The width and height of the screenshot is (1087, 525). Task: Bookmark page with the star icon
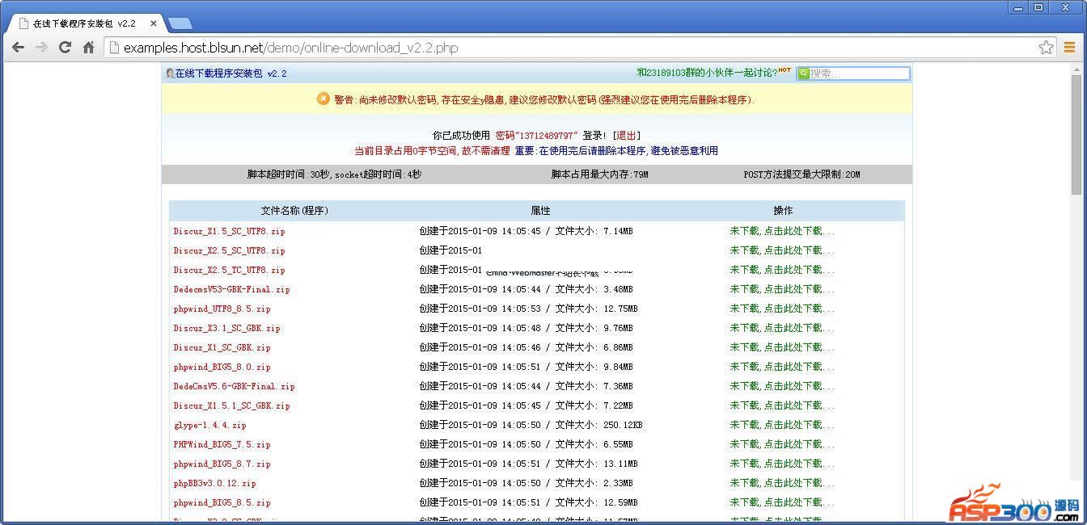[x=1046, y=48]
